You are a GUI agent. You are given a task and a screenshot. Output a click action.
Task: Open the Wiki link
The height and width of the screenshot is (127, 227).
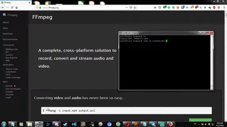tap(7, 60)
